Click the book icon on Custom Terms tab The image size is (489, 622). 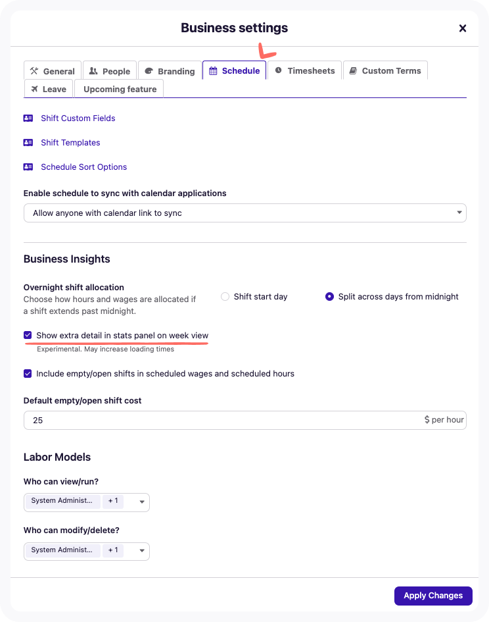pyautogui.click(x=355, y=70)
